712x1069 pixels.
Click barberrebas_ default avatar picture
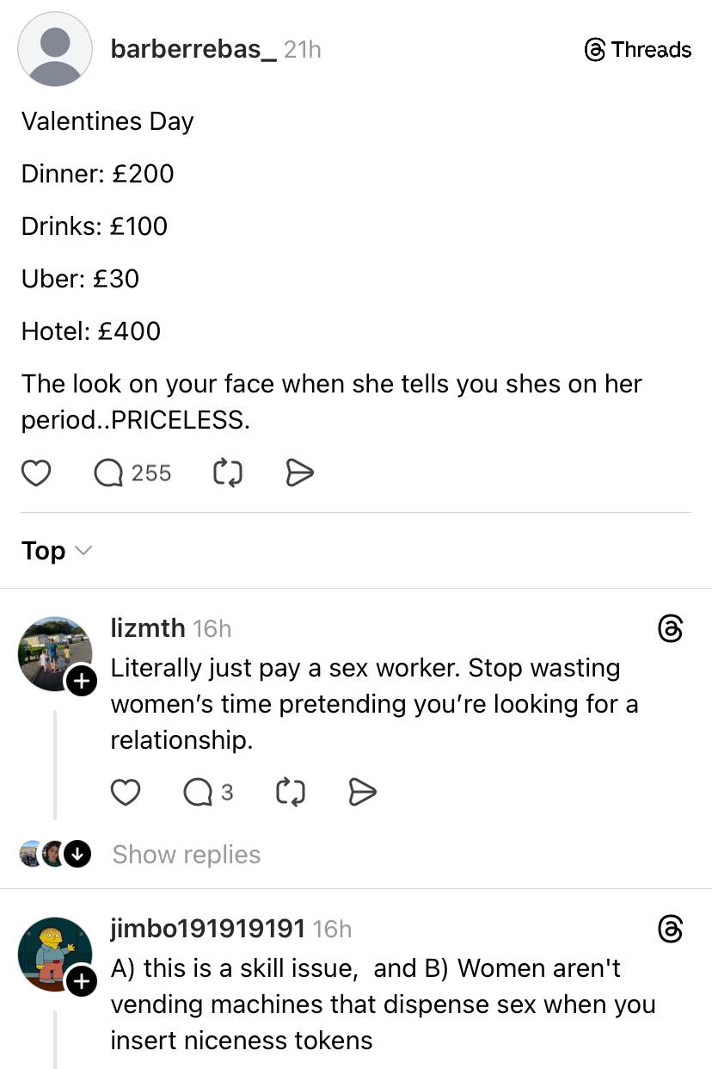[x=55, y=49]
